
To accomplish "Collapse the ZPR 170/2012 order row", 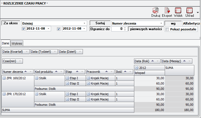I will click(x=4, y=94).
